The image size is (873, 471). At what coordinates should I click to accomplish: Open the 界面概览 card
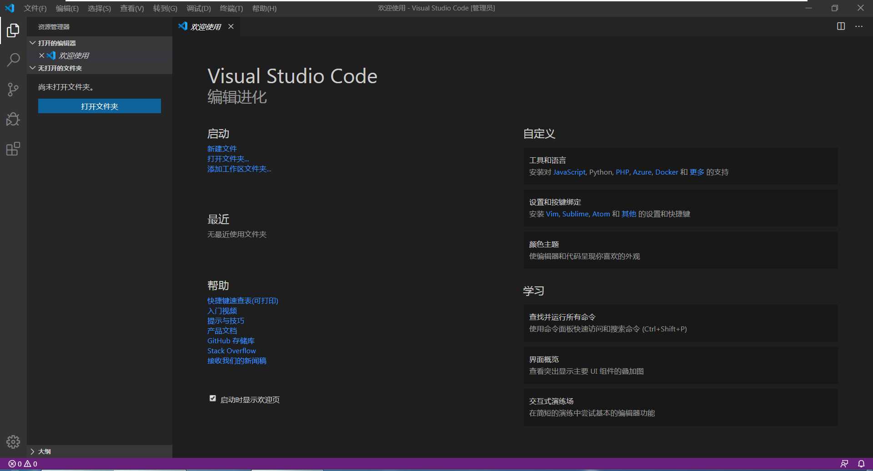(681, 365)
